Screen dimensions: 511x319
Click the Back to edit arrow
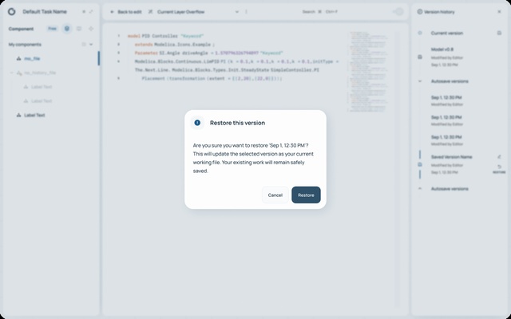point(113,12)
